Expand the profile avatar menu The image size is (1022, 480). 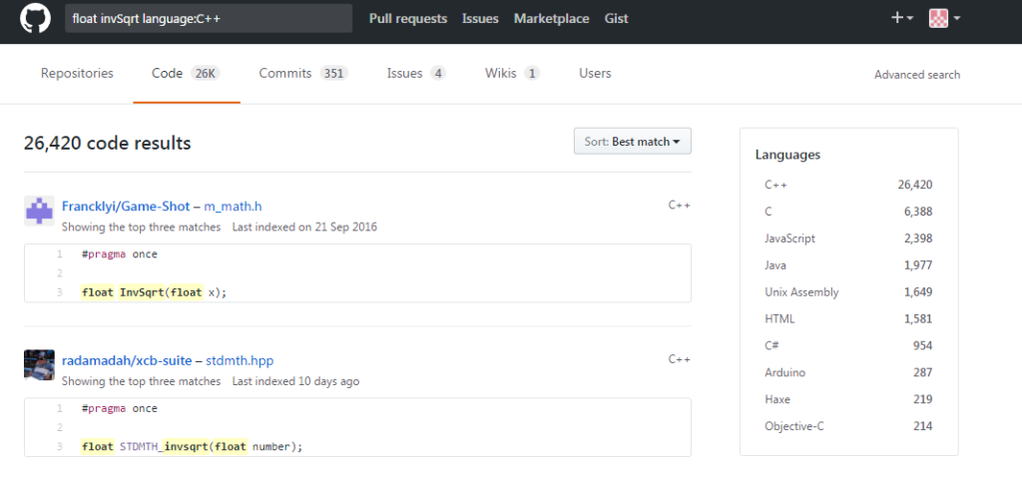[944, 18]
